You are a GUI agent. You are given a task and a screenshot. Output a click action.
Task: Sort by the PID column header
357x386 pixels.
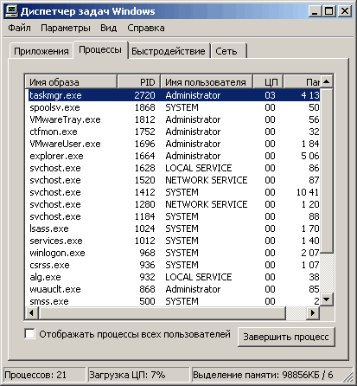coord(139,82)
